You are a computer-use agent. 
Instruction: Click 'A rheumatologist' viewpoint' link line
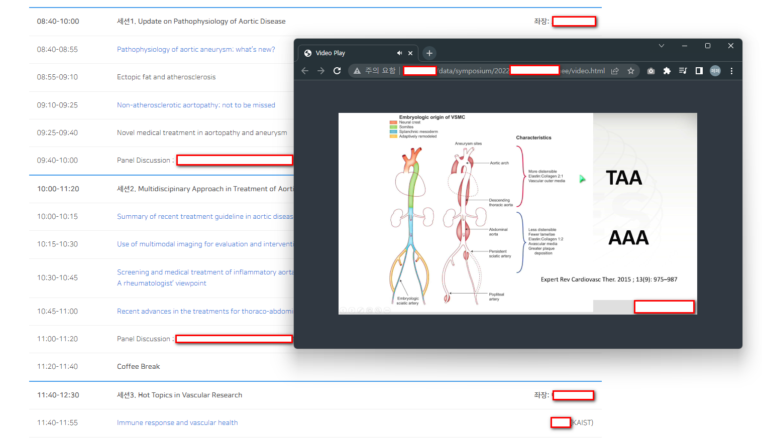coord(161,283)
